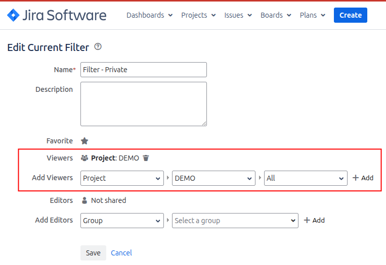This screenshot has height=265, width=386.
Task: Click the Project: DEMO viewer text
Action: point(115,158)
